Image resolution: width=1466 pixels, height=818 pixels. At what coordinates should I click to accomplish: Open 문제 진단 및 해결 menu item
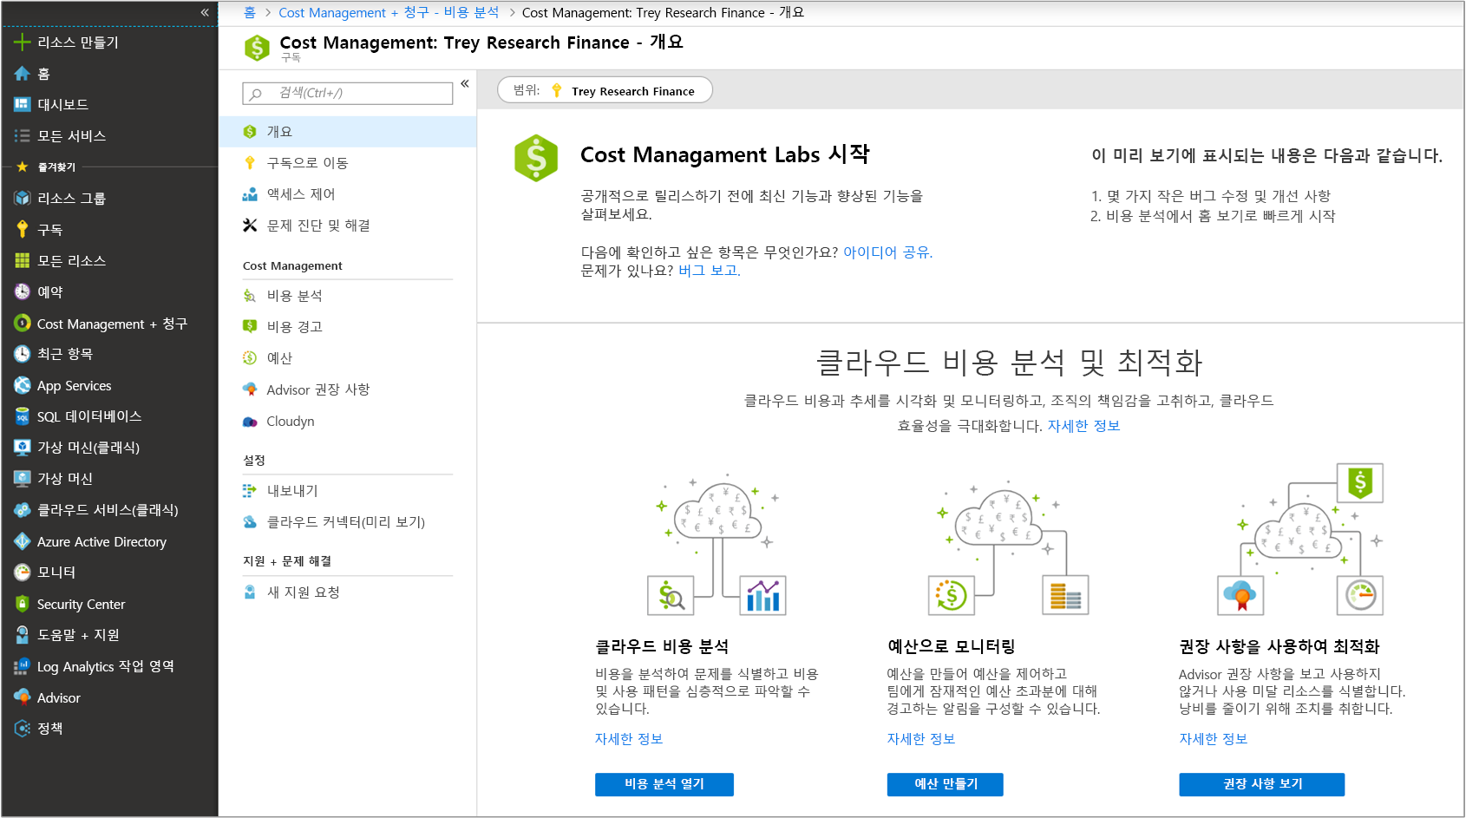click(347, 226)
